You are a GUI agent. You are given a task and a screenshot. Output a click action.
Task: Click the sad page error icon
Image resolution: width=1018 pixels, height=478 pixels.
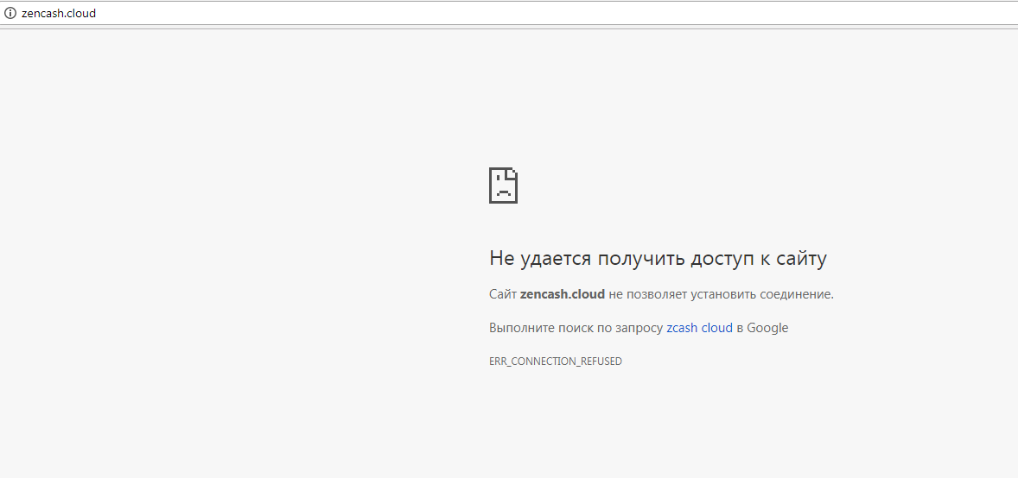tap(503, 185)
